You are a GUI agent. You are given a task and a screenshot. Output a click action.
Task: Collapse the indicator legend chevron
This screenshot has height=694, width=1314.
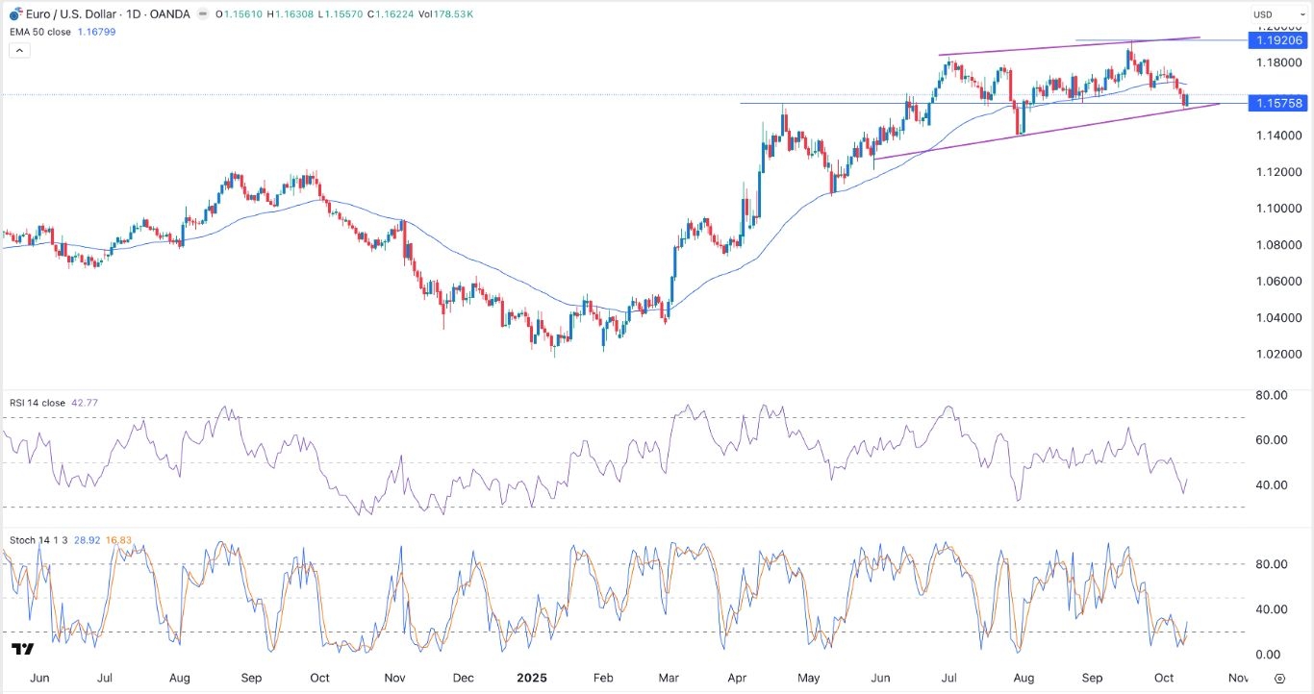[19, 49]
